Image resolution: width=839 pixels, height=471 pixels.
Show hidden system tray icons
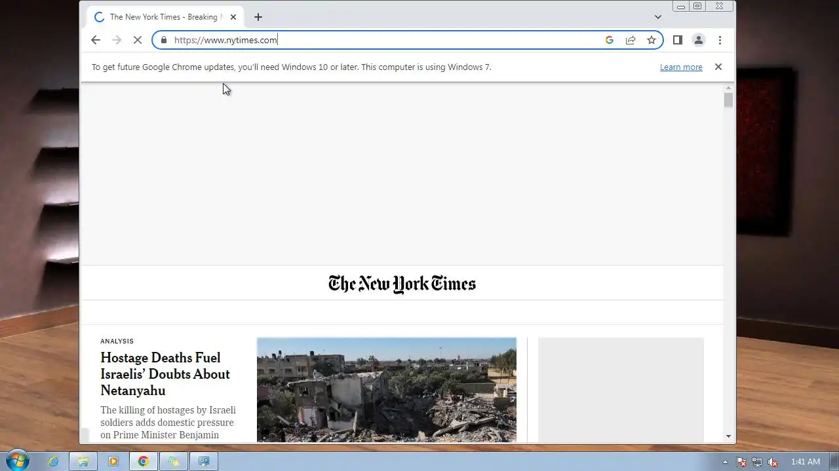[x=725, y=462]
